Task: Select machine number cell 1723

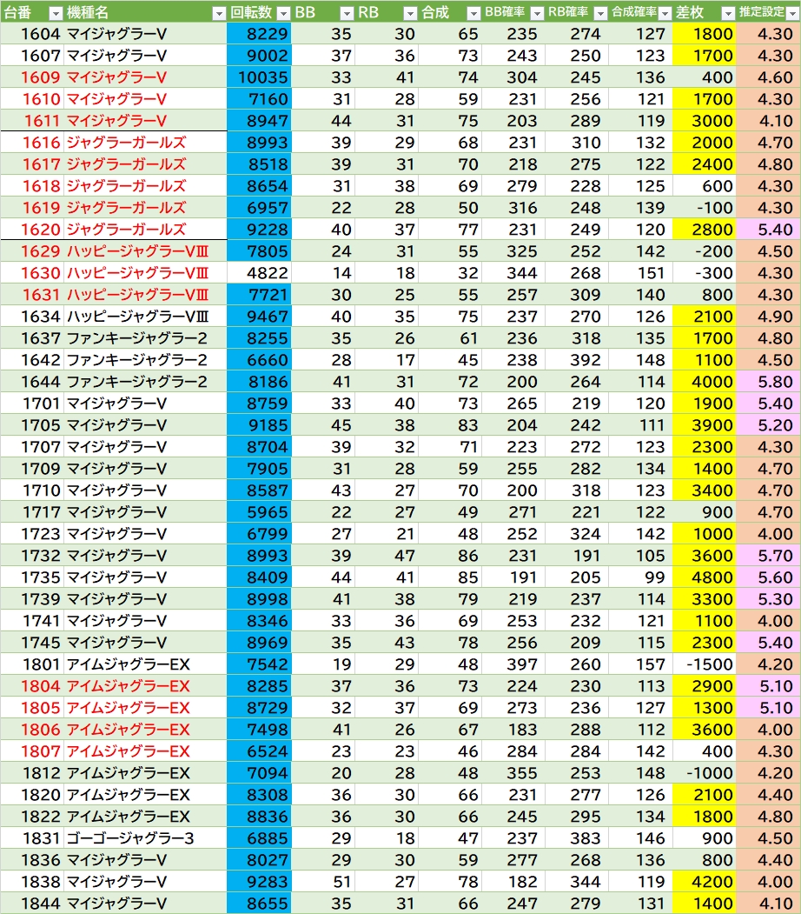Action: click(32, 533)
